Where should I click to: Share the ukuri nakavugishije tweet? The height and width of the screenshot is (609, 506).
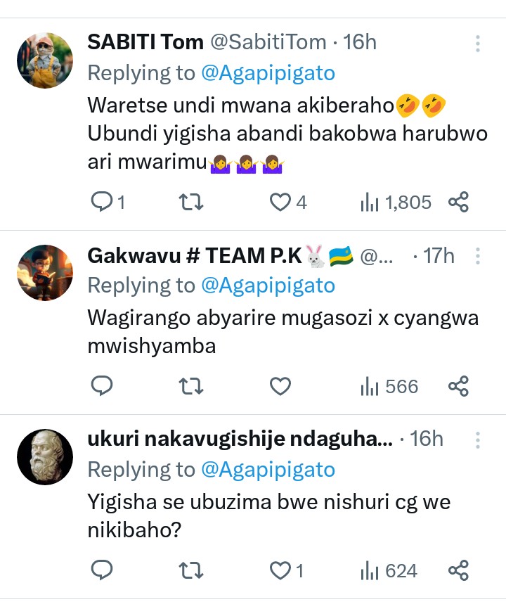click(458, 570)
